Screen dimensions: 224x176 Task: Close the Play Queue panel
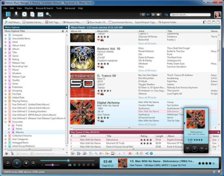click(218, 132)
